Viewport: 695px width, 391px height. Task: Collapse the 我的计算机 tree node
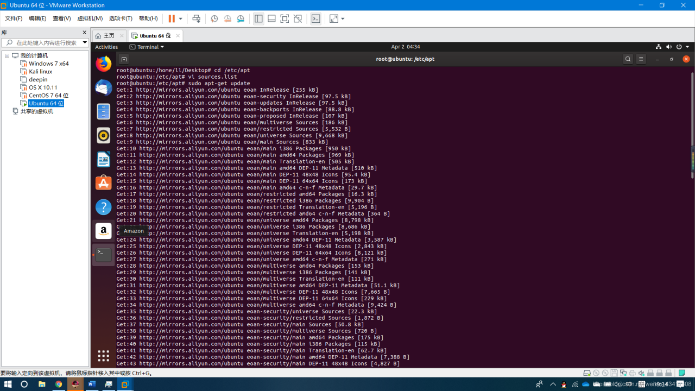7,56
